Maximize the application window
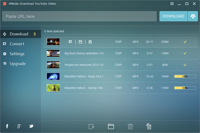 pyautogui.click(x=187, y=4)
